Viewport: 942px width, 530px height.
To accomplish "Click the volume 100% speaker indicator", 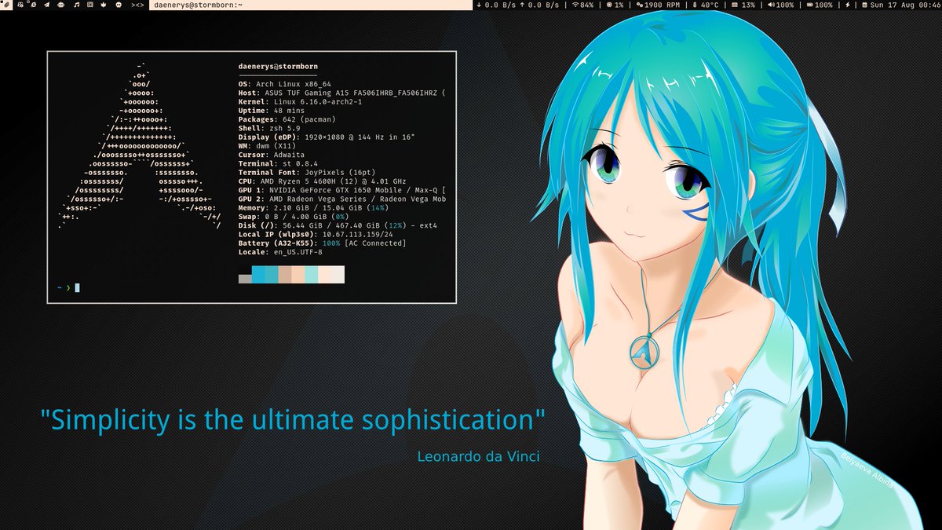I will click(x=781, y=5).
